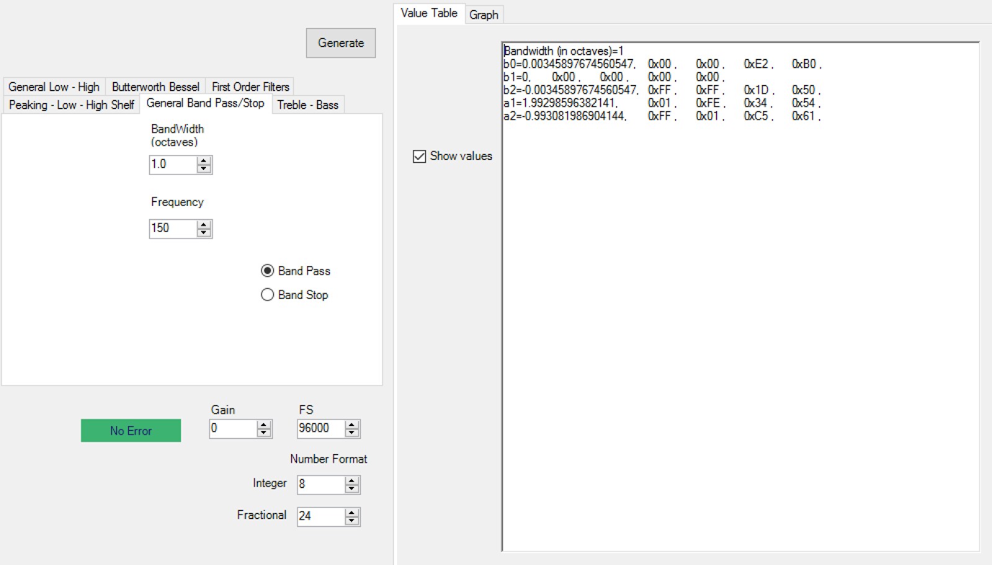Decrease Frequency value with down arrow
The image size is (992, 565).
[x=203, y=233]
